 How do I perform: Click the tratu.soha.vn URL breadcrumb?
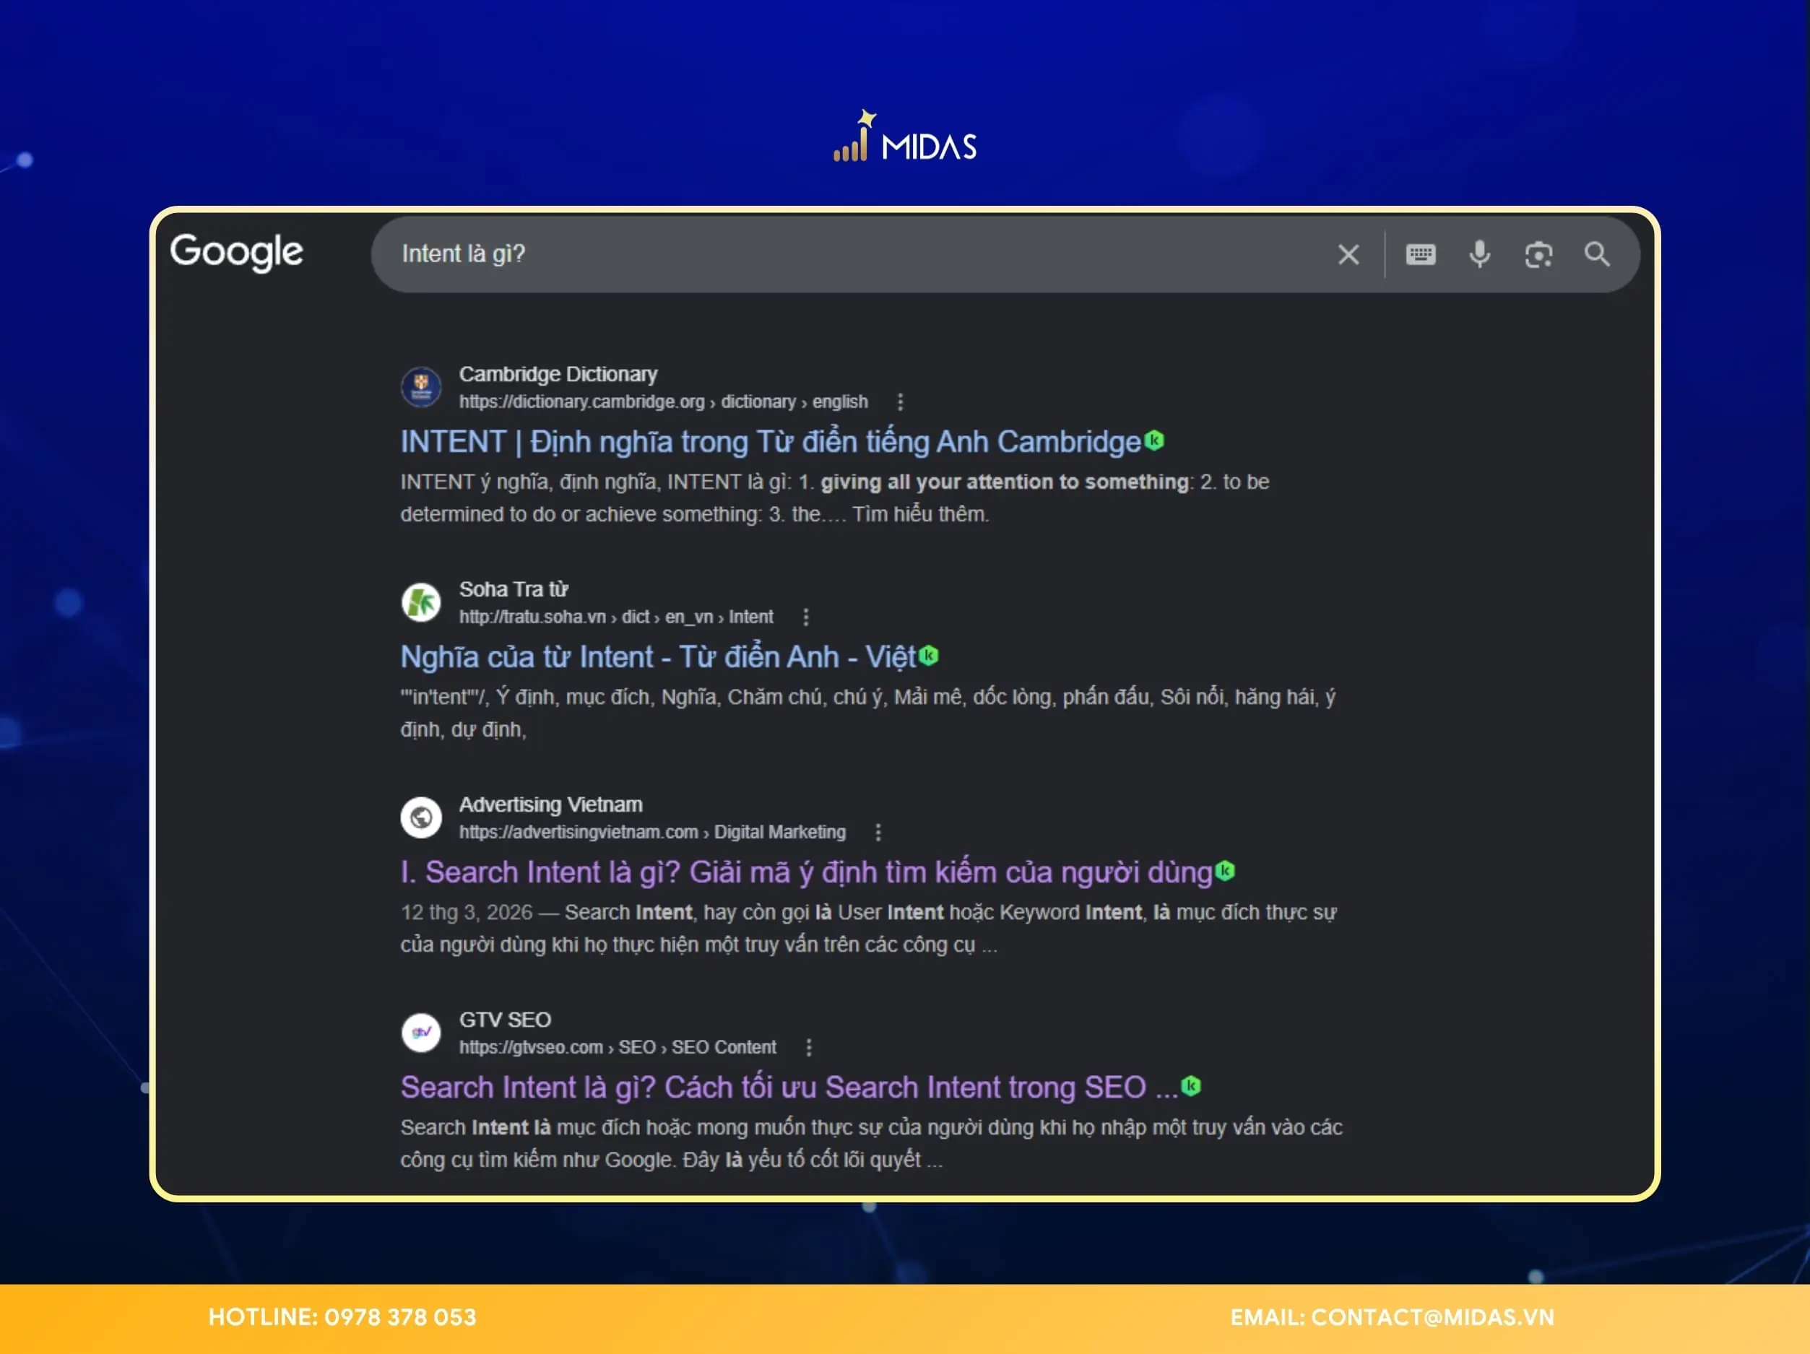coord(615,617)
